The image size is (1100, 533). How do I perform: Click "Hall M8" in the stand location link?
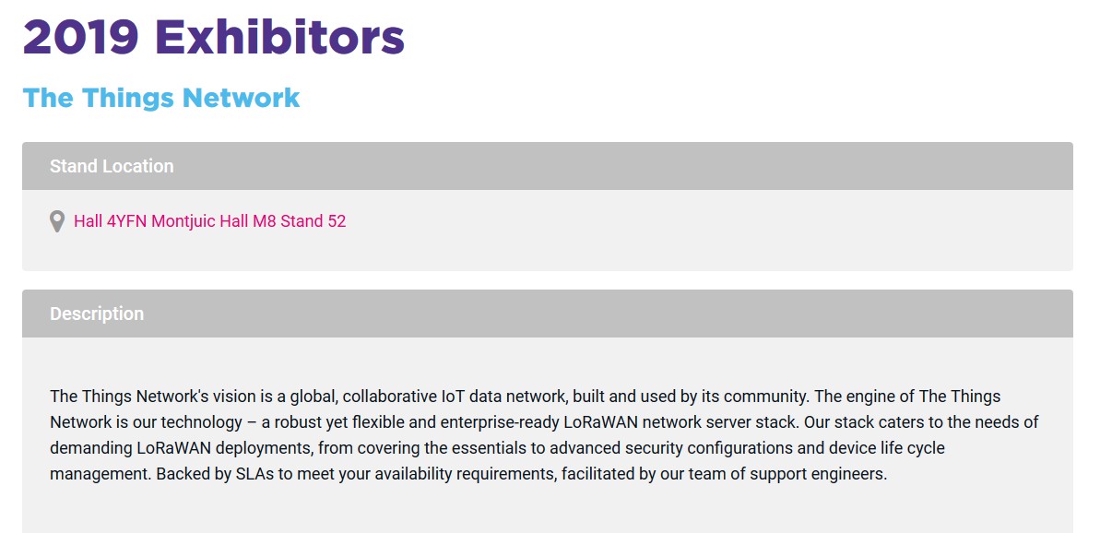coord(248,221)
